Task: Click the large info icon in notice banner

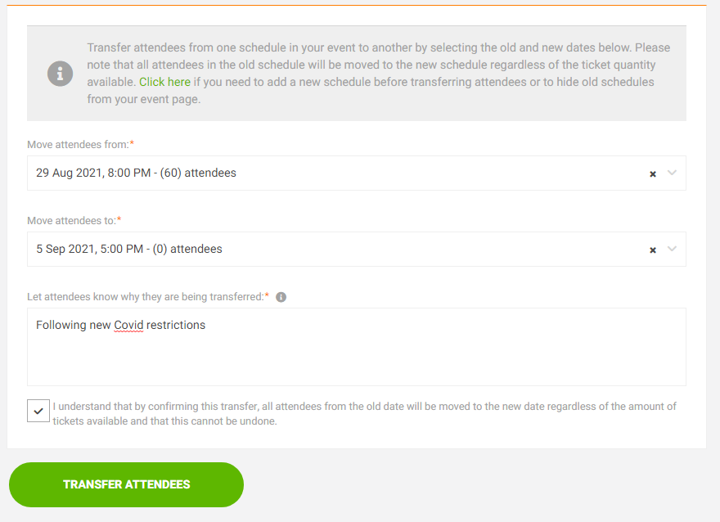Action: pyautogui.click(x=61, y=74)
